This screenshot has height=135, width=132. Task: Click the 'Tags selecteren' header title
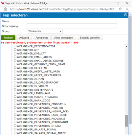click(x=15, y=15)
